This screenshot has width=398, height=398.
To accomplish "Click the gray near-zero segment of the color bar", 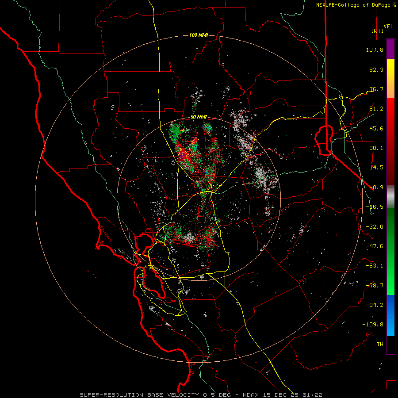I will tap(390, 197).
